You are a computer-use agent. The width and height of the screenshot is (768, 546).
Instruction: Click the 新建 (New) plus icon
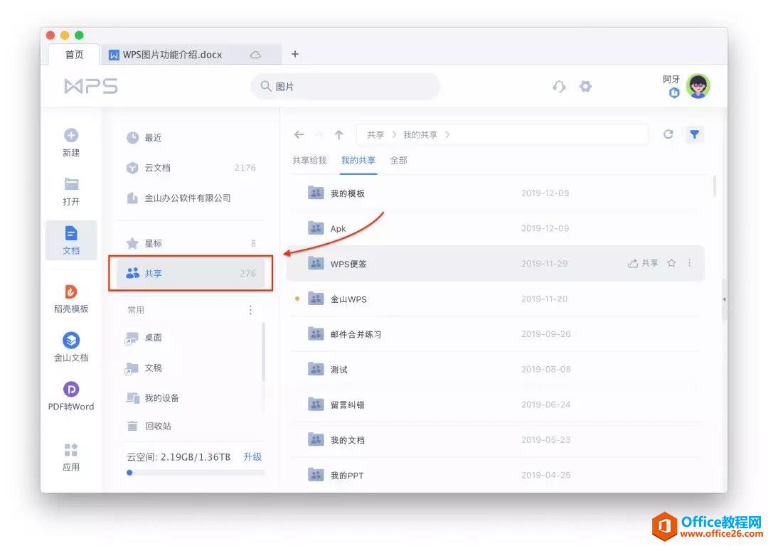click(x=71, y=135)
